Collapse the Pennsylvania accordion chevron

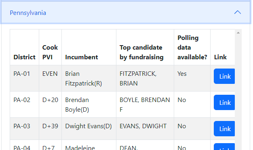click(x=238, y=12)
